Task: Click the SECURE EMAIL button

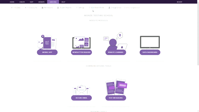Action: coord(81,98)
